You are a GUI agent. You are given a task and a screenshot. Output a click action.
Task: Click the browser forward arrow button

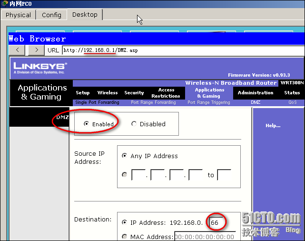pos(36,50)
